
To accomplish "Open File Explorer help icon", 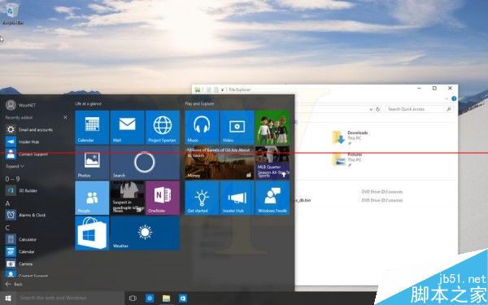I will point(454,98).
